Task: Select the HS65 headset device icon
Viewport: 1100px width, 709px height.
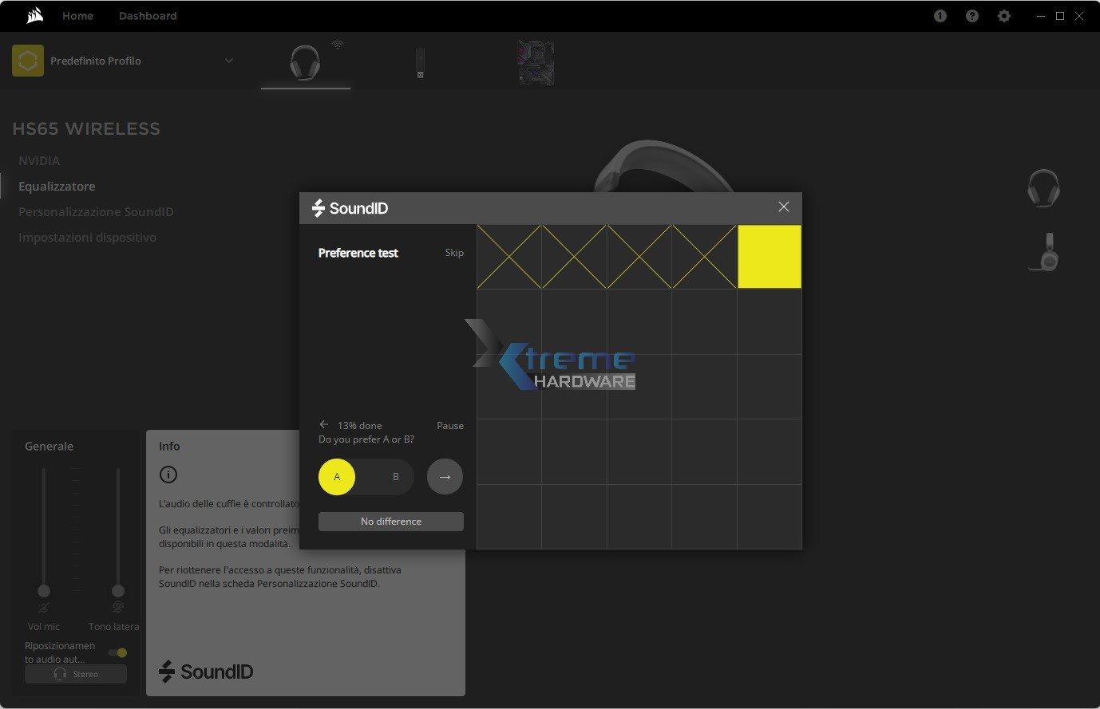Action: tap(305, 63)
